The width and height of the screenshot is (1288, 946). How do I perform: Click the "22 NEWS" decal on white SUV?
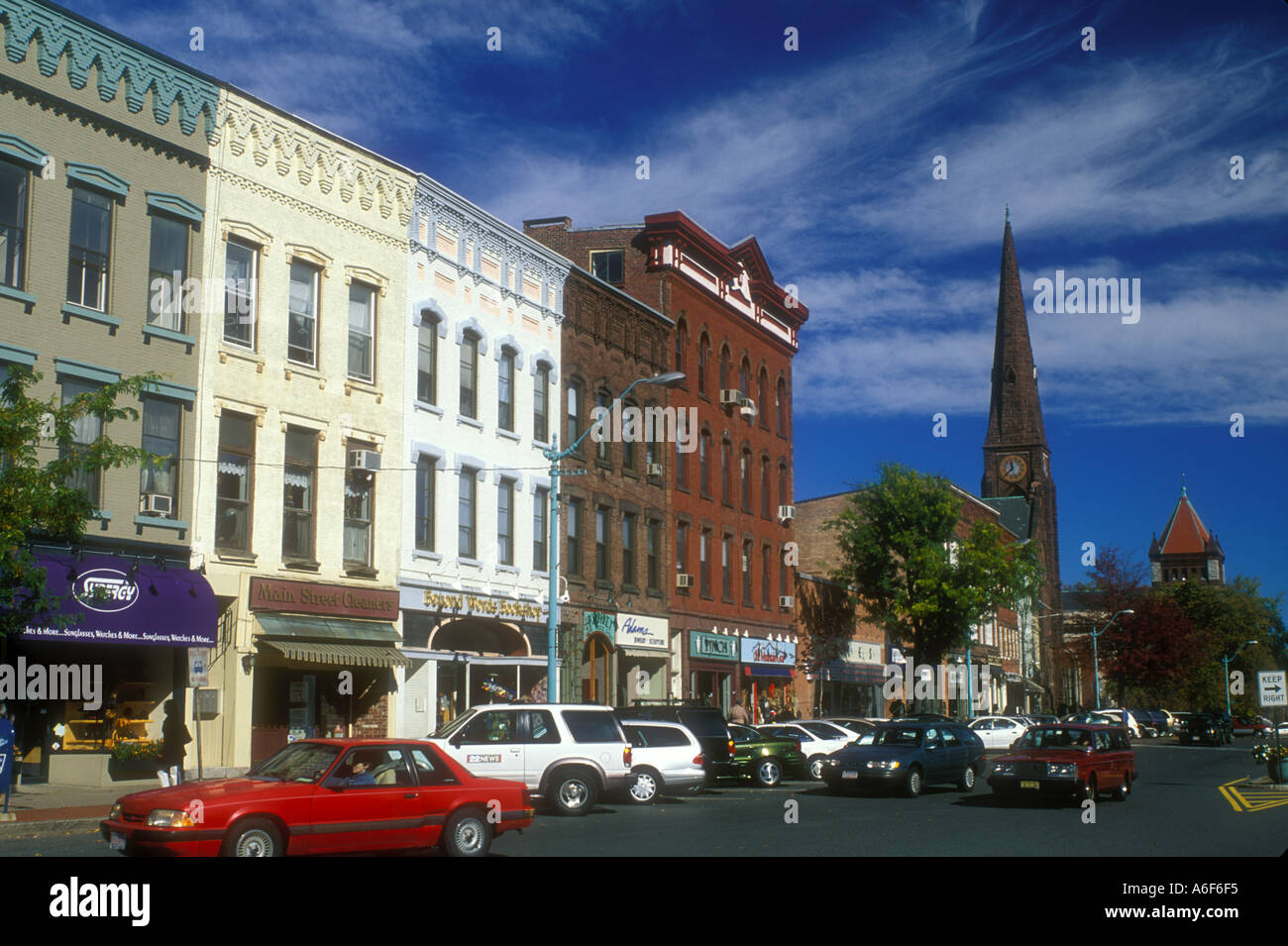[x=483, y=758]
